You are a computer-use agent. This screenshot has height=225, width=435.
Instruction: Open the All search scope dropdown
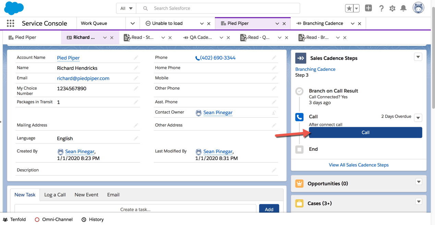[126, 8]
